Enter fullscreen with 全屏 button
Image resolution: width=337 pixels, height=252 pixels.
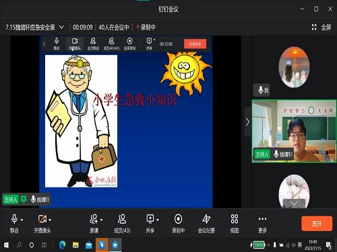pyautogui.click(x=321, y=28)
